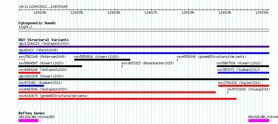Click the blue nsv983071 variant bar

click(243, 73)
